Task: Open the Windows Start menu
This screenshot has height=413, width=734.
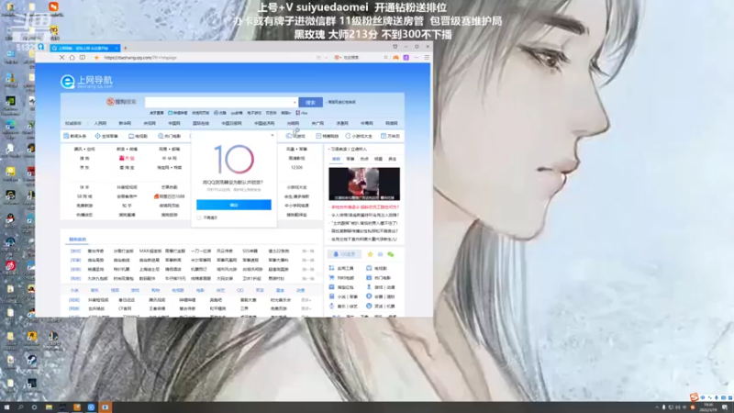Action: click(x=6, y=407)
